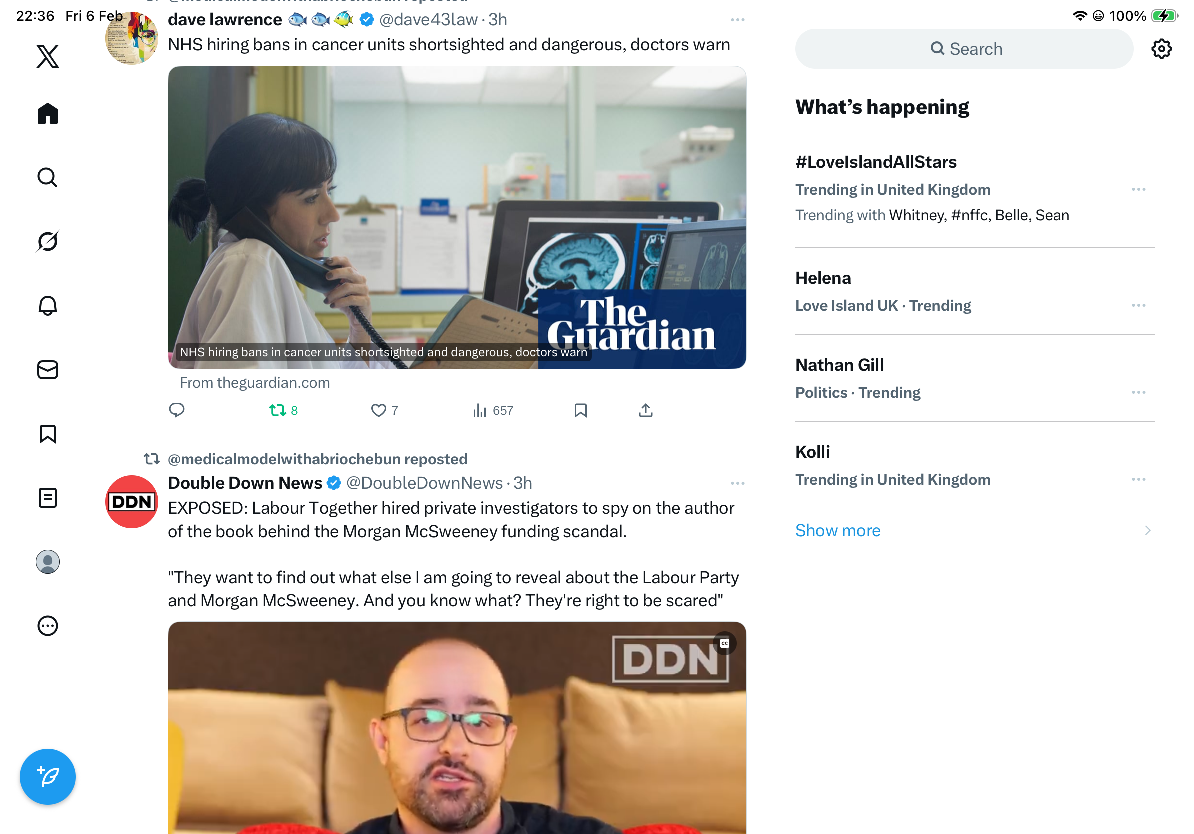Open the More circle menu in sidebar
This screenshot has height=834, width=1194.
point(48,626)
